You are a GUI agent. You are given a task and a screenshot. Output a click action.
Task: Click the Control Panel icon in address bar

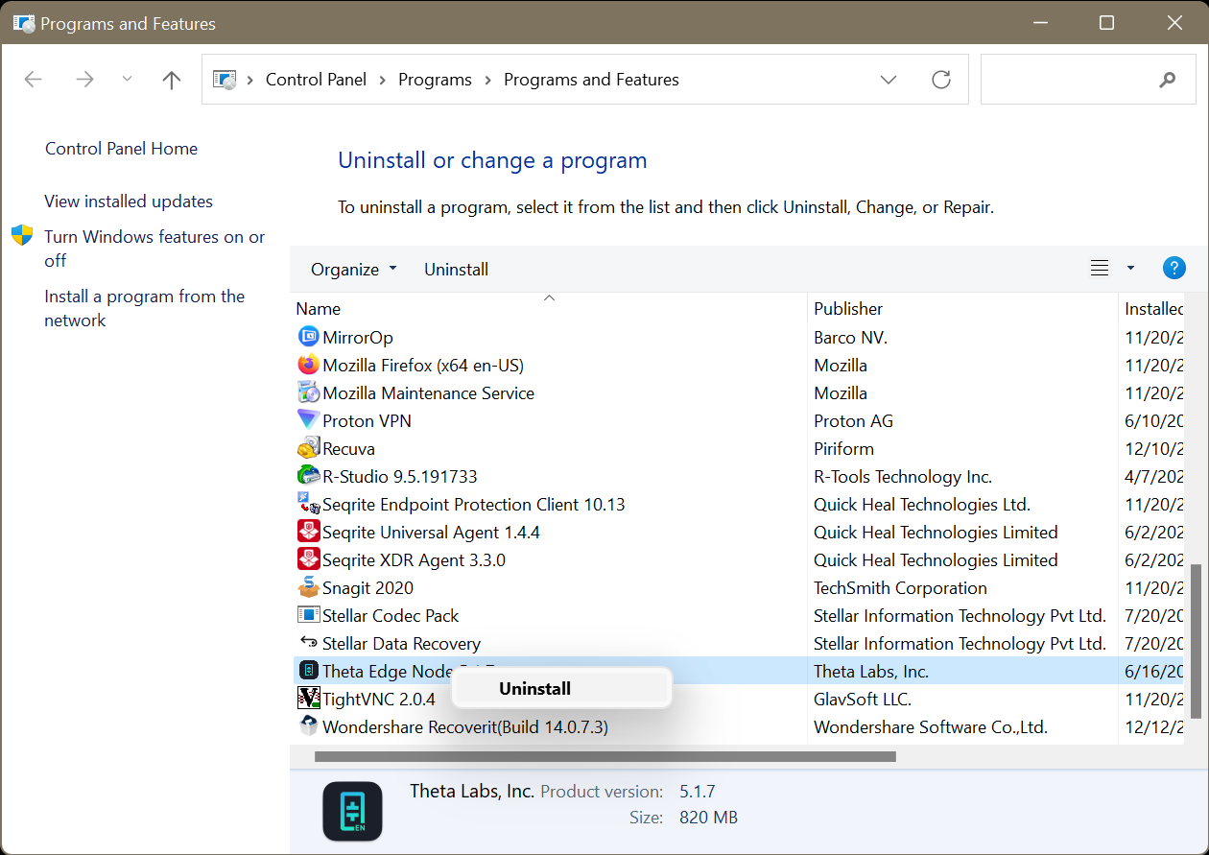pos(225,80)
